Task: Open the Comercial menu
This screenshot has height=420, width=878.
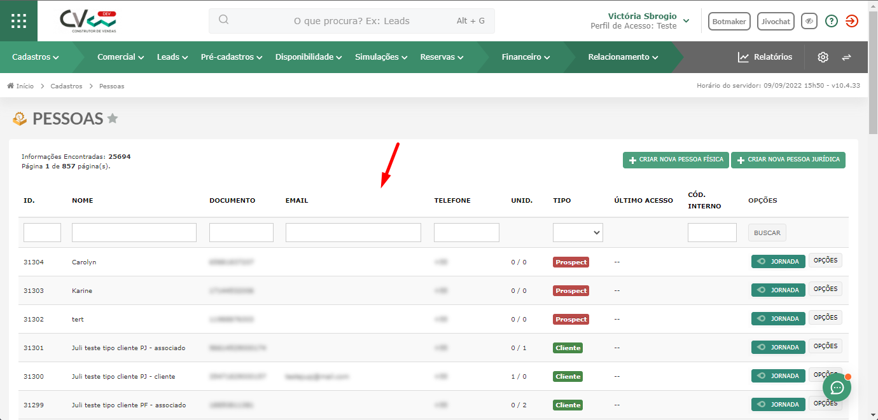Action: pyautogui.click(x=120, y=57)
